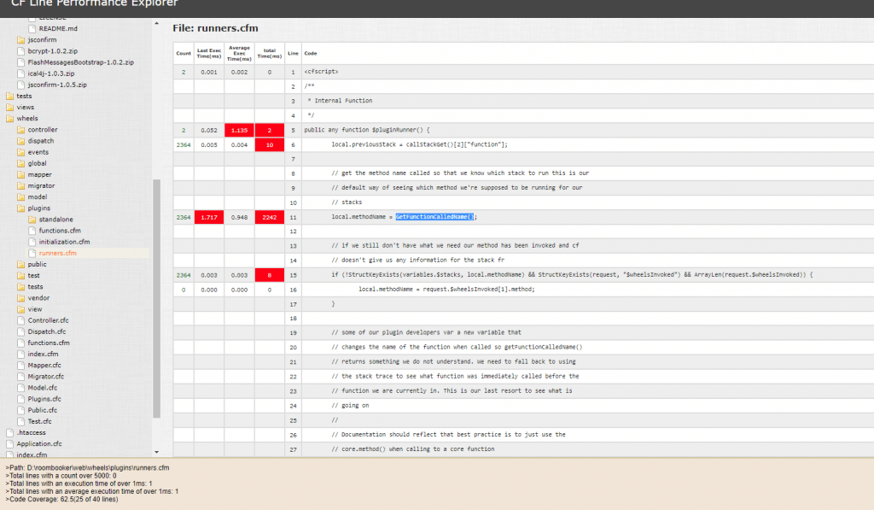This screenshot has width=874, height=510.
Task: Open Migrator.cfc in the tree
Action: [x=46, y=377]
